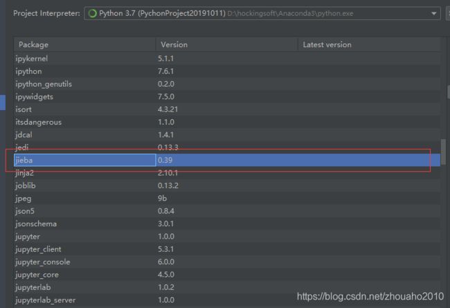This screenshot has height=308, width=450.
Task: Click version 7.6.1 of ipython
Action: (x=165, y=71)
